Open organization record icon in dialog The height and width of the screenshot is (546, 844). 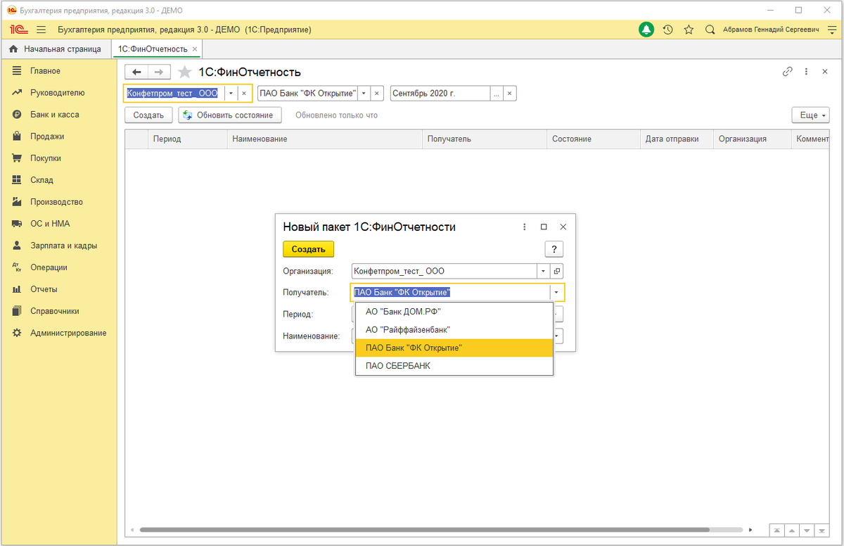point(557,271)
